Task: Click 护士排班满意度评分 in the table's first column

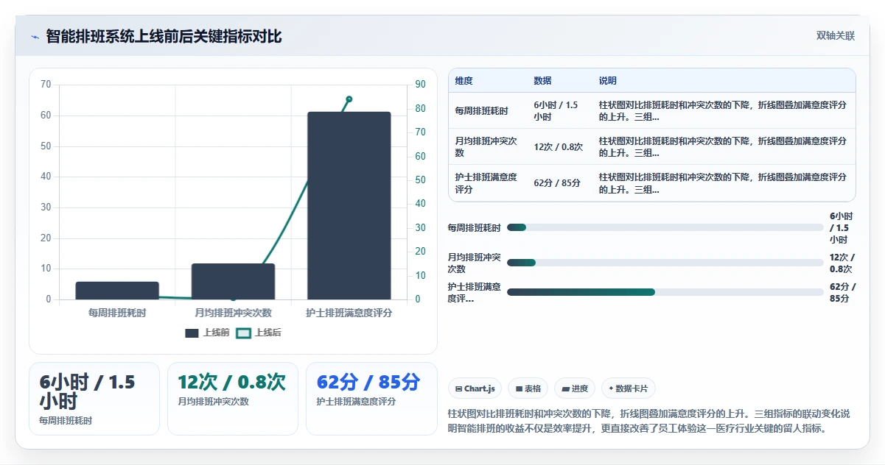Action: [x=486, y=183]
